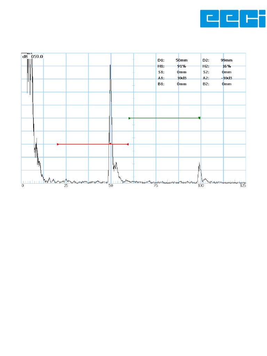Click the green gate left end marker

pos(129,118)
